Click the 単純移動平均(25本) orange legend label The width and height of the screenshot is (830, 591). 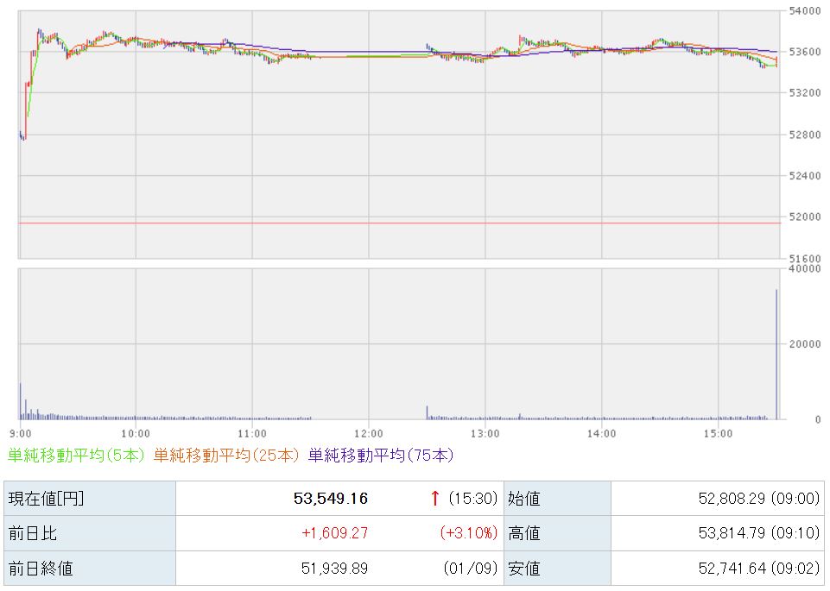pos(226,455)
